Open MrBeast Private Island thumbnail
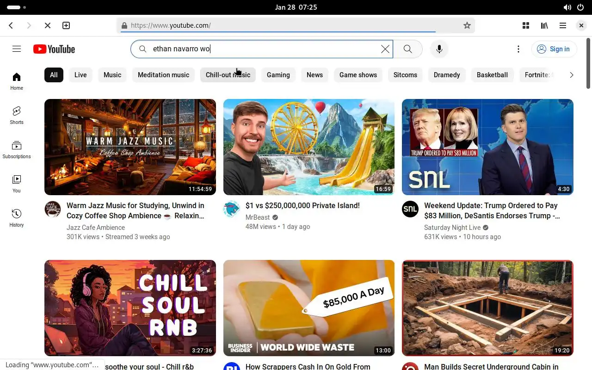 [x=309, y=147]
